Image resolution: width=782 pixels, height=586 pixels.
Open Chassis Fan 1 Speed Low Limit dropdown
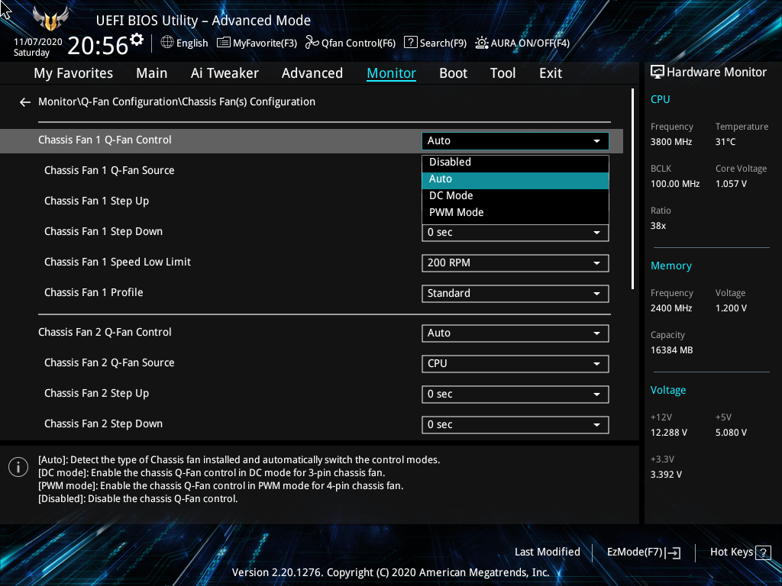515,263
